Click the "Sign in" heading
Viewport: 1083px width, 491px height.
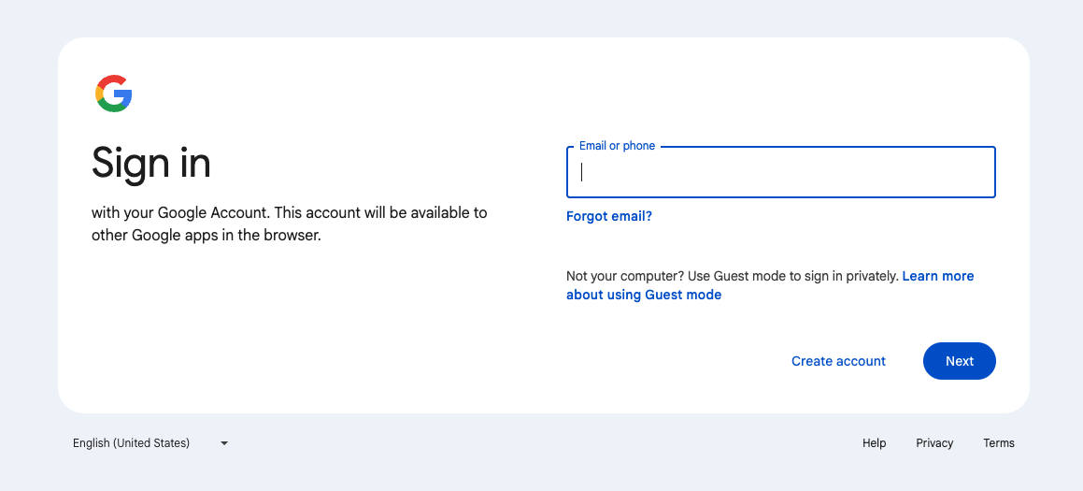[151, 164]
